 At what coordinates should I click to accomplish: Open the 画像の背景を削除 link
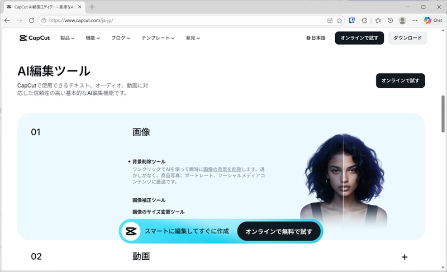(222, 169)
